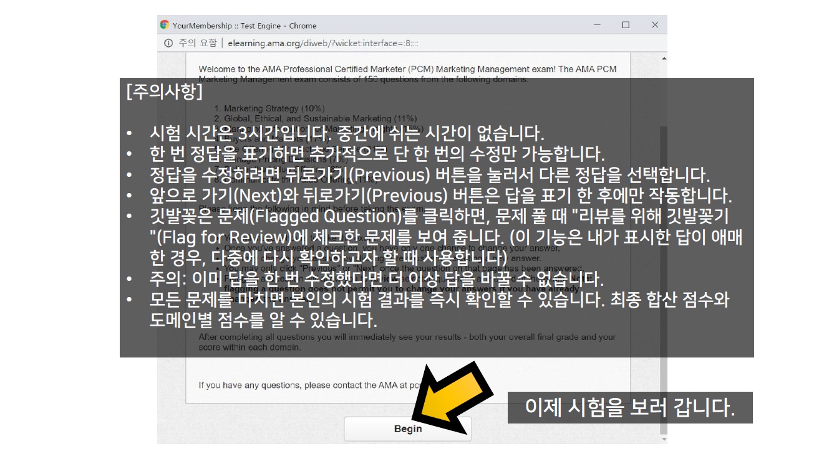Click the 'If you have any questions' sentence
The image size is (824, 459).
tap(311, 386)
